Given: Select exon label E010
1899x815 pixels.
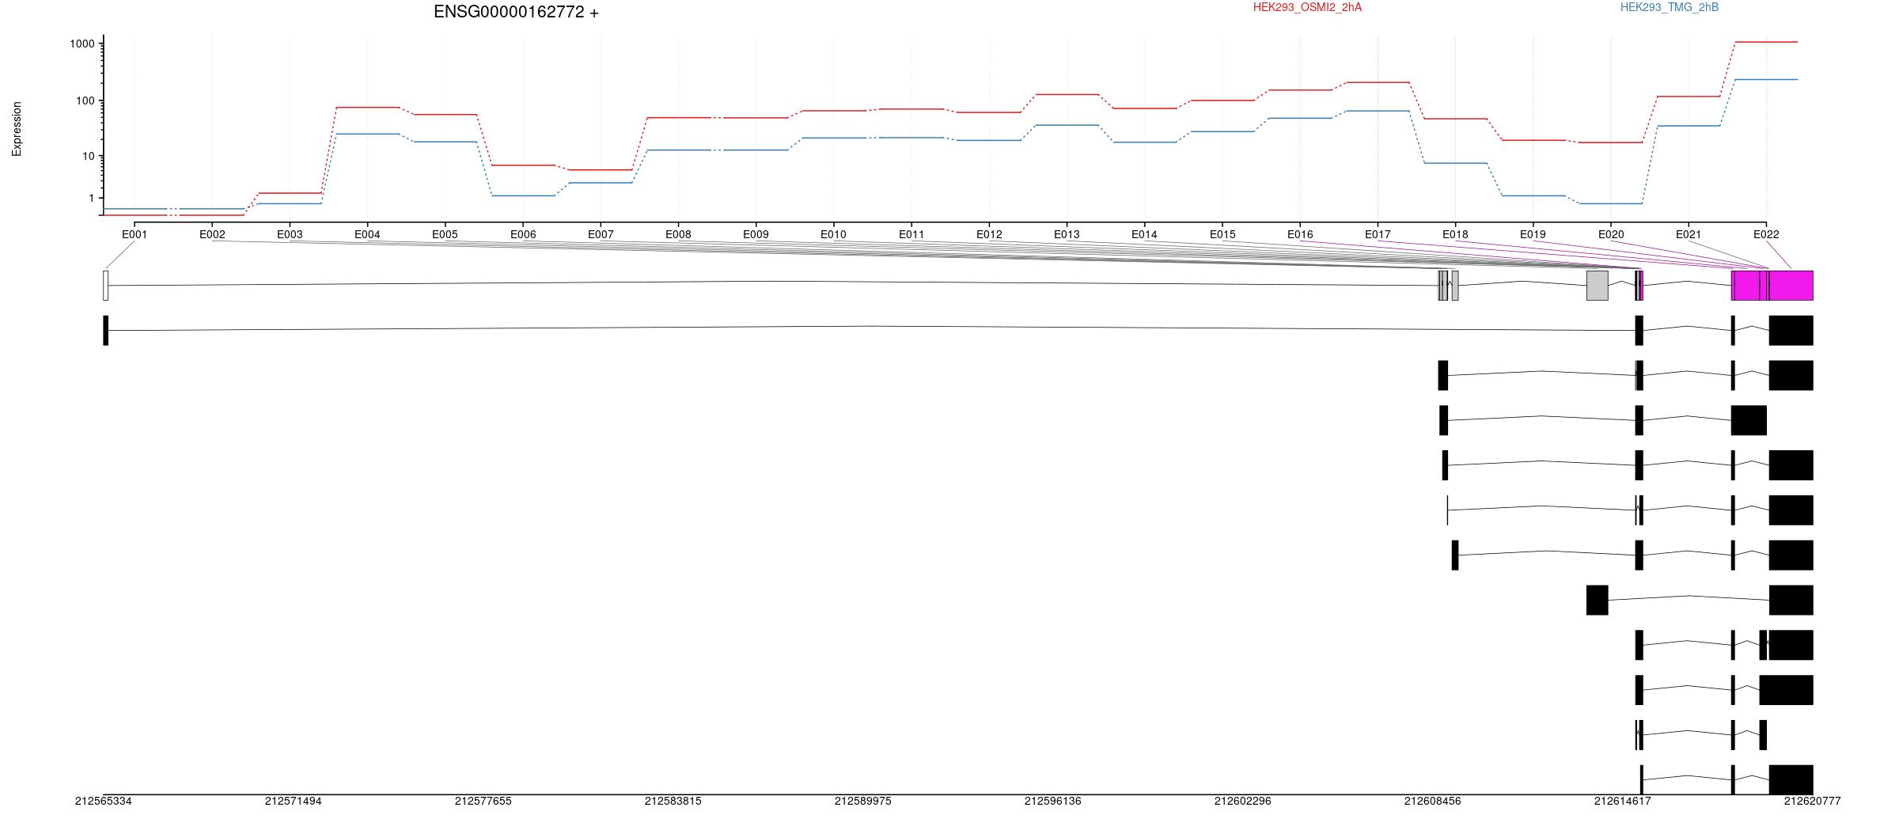Looking at the screenshot, I should (x=833, y=234).
